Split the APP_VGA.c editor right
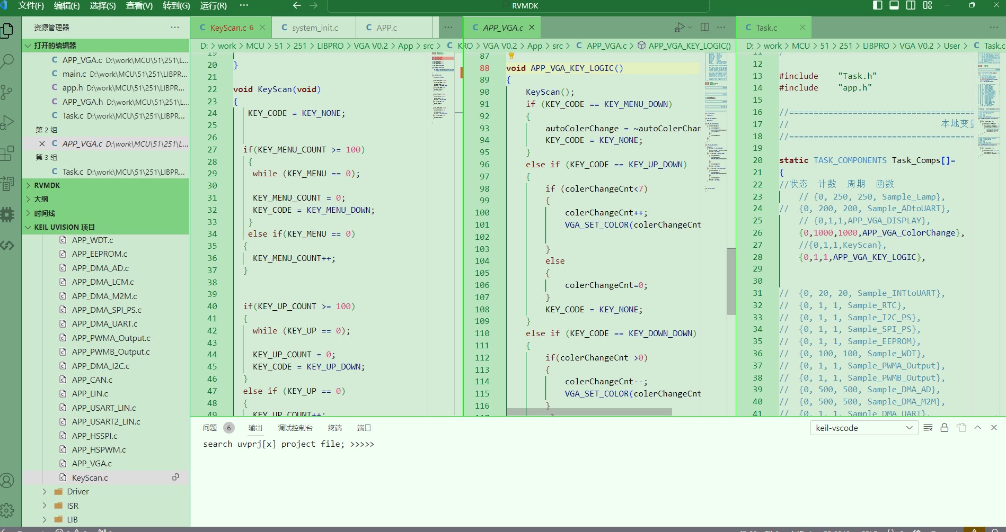The height and width of the screenshot is (532, 1006). (705, 27)
